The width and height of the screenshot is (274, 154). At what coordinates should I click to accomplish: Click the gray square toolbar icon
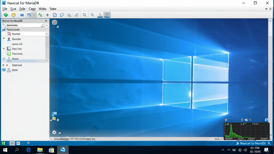coord(69,15)
